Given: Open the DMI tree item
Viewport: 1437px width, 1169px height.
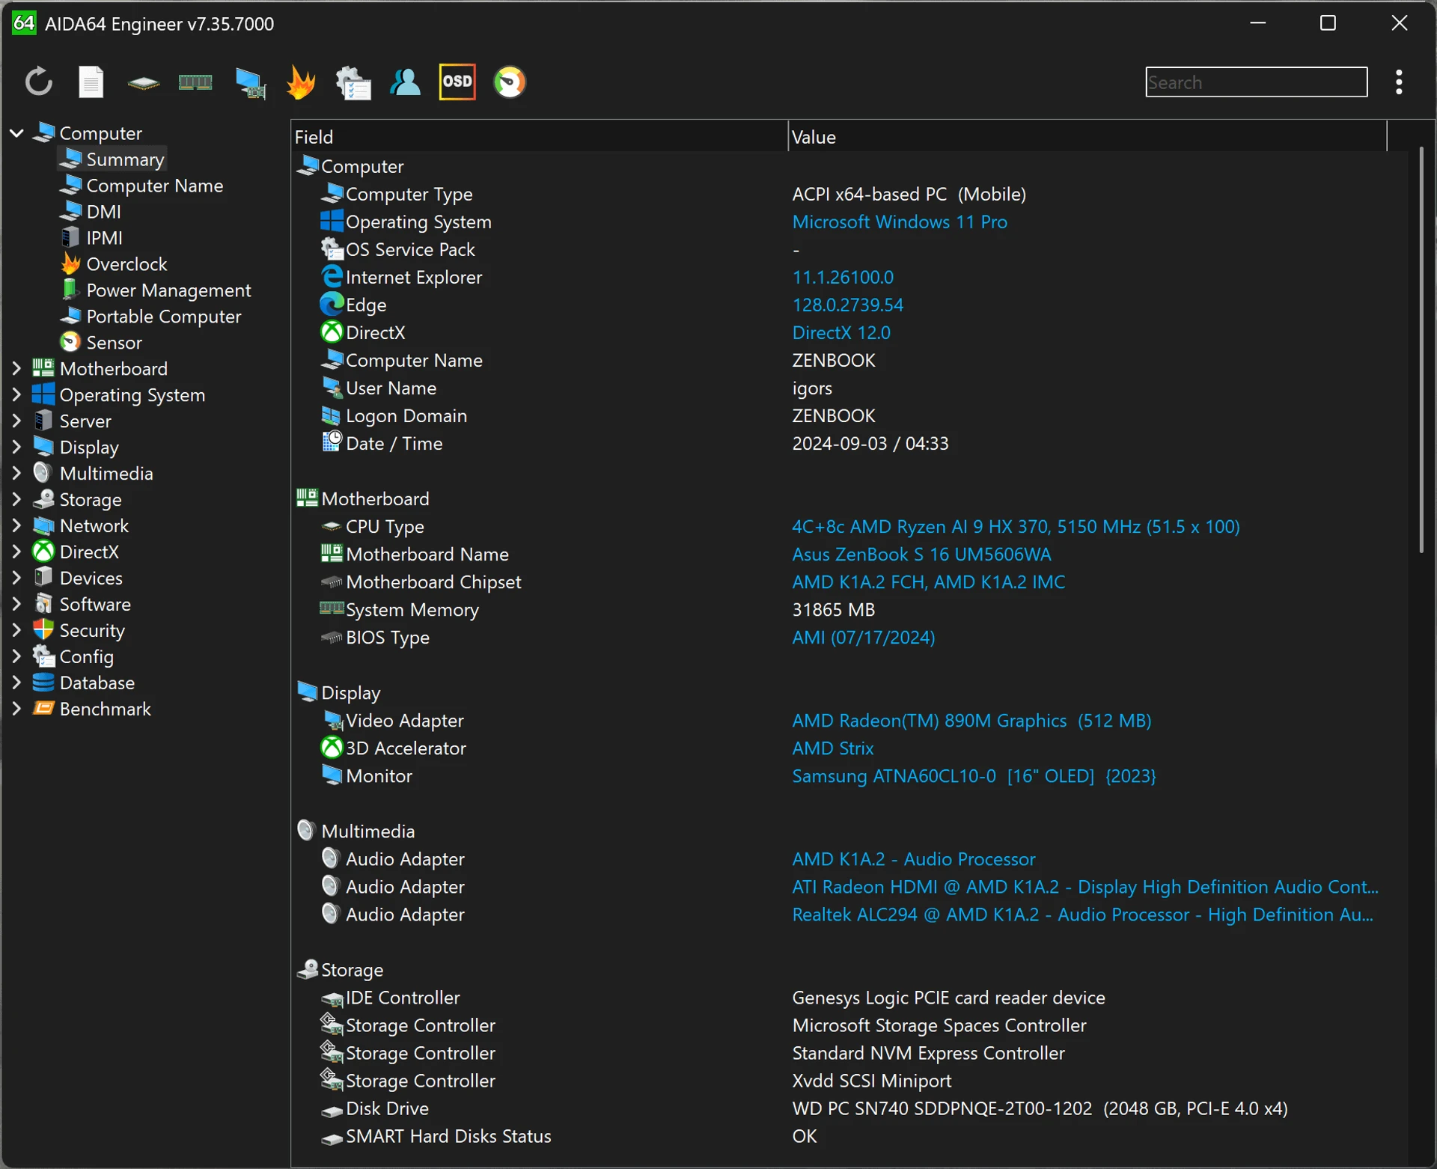Looking at the screenshot, I should (91, 212).
